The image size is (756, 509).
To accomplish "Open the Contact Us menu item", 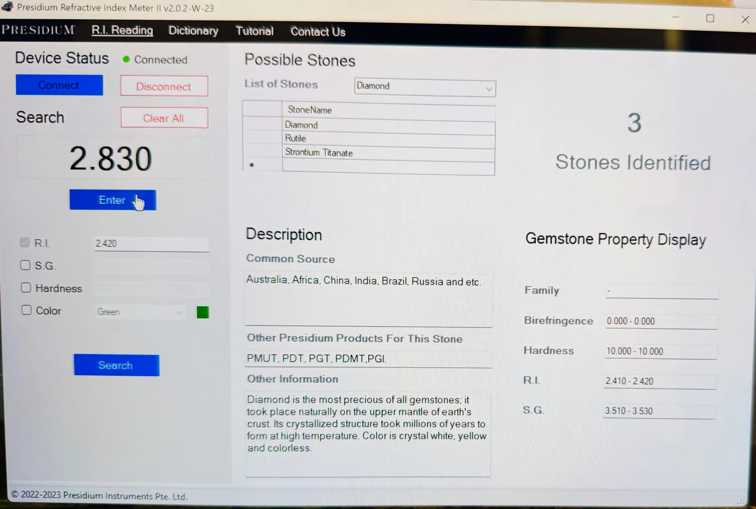I will point(318,32).
